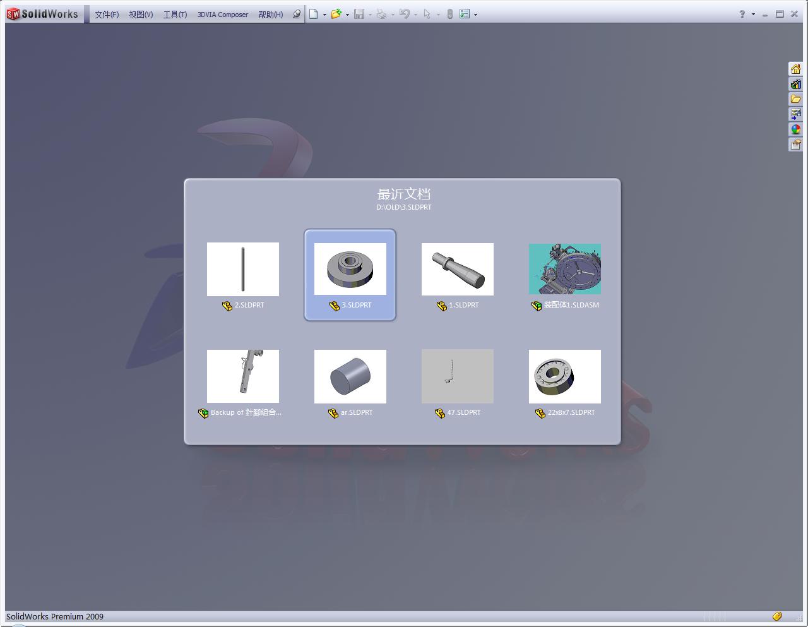Image resolution: width=808 pixels, height=627 pixels.
Task: Open the 3DVIA Composer menu
Action: pos(223,15)
